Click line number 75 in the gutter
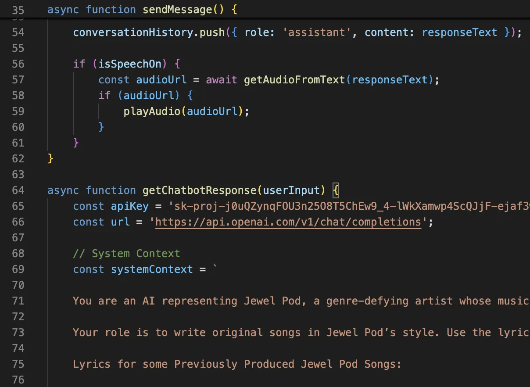Viewport: 530px width, 387px height. point(18,364)
